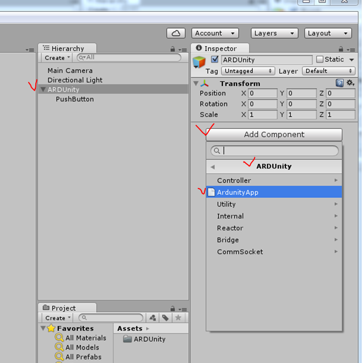
Task: Toggle the Project panel lock icon
Action: (x=172, y=309)
